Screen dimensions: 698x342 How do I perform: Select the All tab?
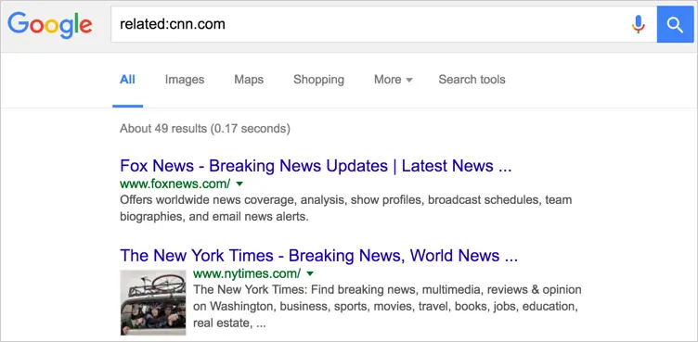point(127,80)
